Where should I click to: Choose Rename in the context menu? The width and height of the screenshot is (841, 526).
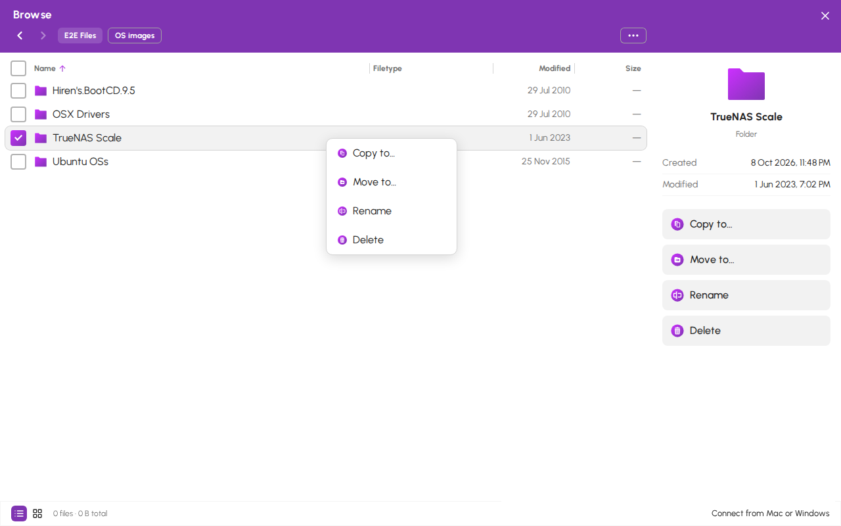392,211
